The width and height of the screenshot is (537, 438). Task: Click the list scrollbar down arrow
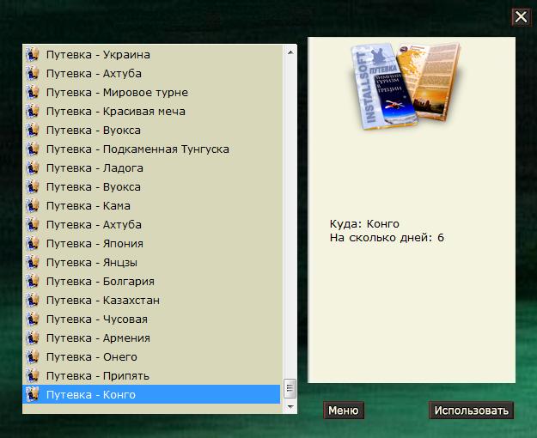290,407
